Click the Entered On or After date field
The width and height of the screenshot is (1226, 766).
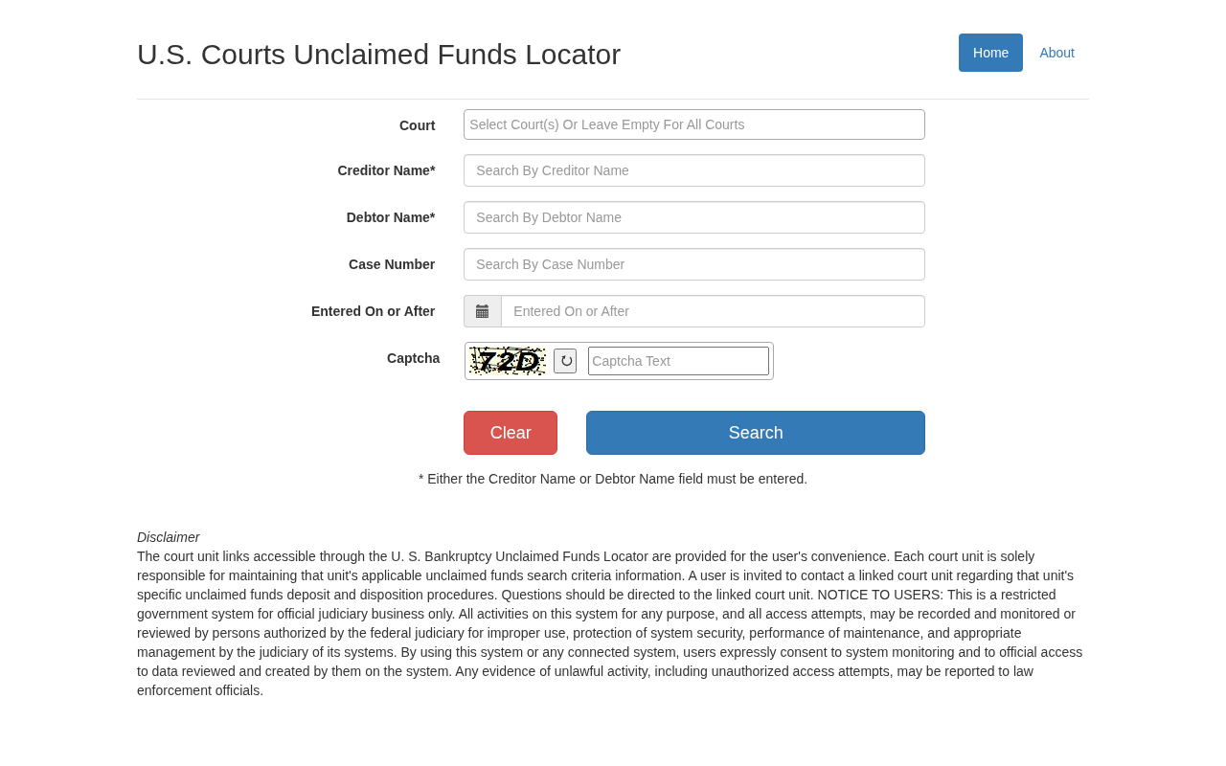713,311
